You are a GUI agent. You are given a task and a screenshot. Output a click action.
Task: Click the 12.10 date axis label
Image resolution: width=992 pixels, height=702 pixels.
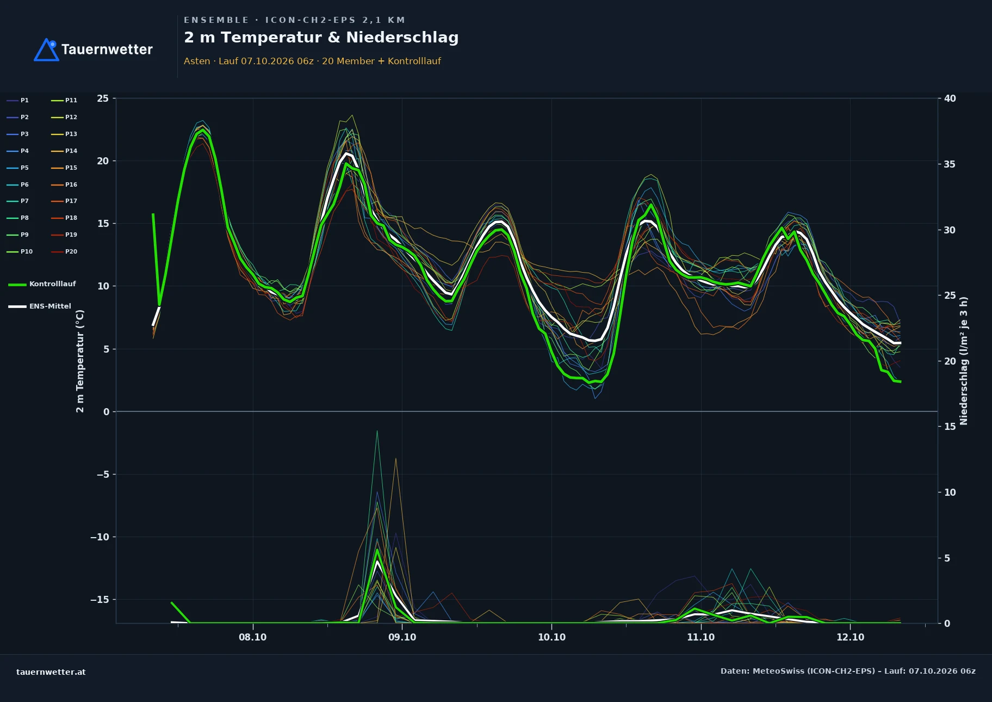coord(850,637)
